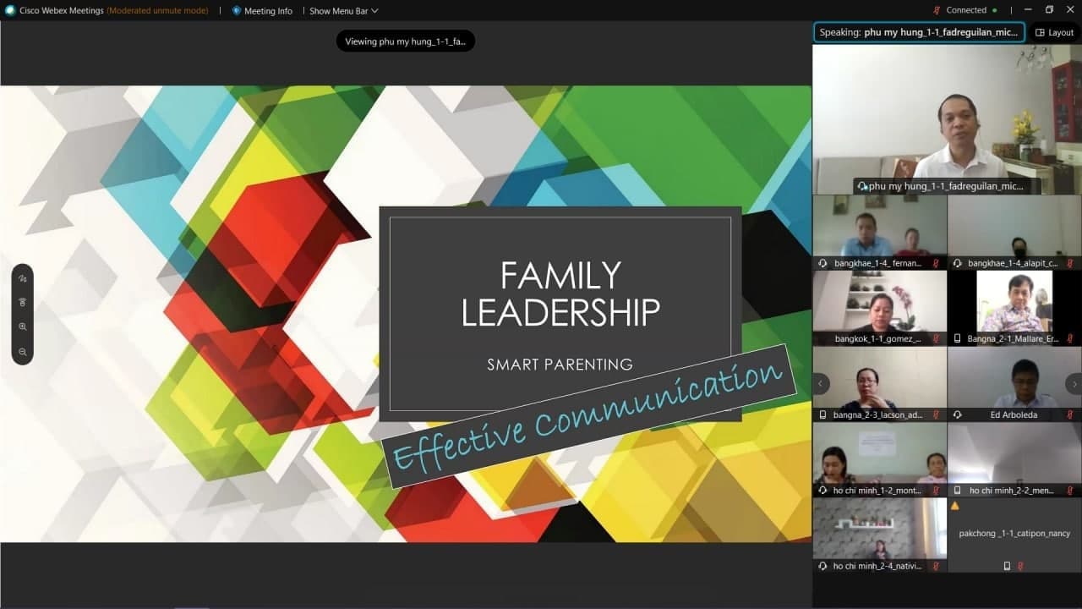Click the Connected status text
Screen dimensions: 1082x609
pos(966,10)
